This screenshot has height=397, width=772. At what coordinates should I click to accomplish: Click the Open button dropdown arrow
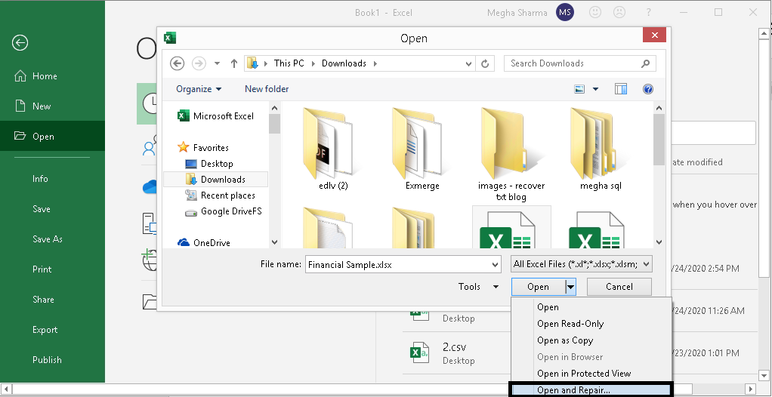[570, 287]
